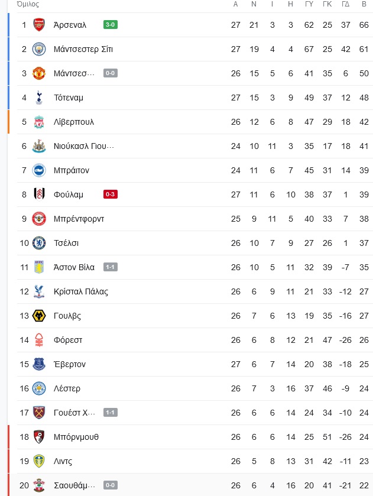Click the 1-1 badge beside Άστον Βίλα

[111, 267]
